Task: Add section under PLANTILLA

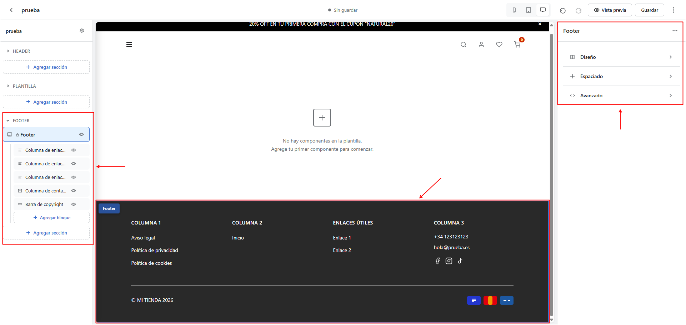Action: tap(46, 102)
